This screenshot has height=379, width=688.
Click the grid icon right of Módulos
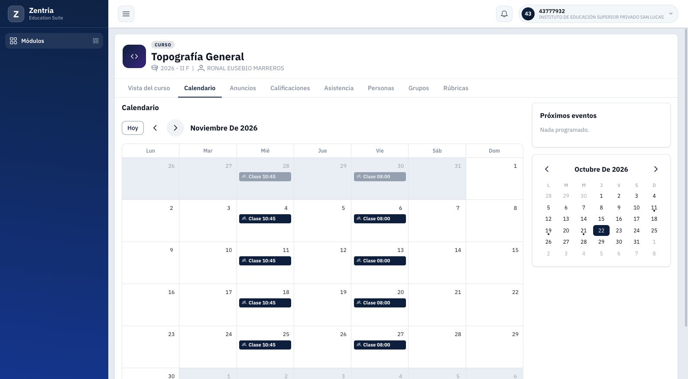click(x=96, y=41)
